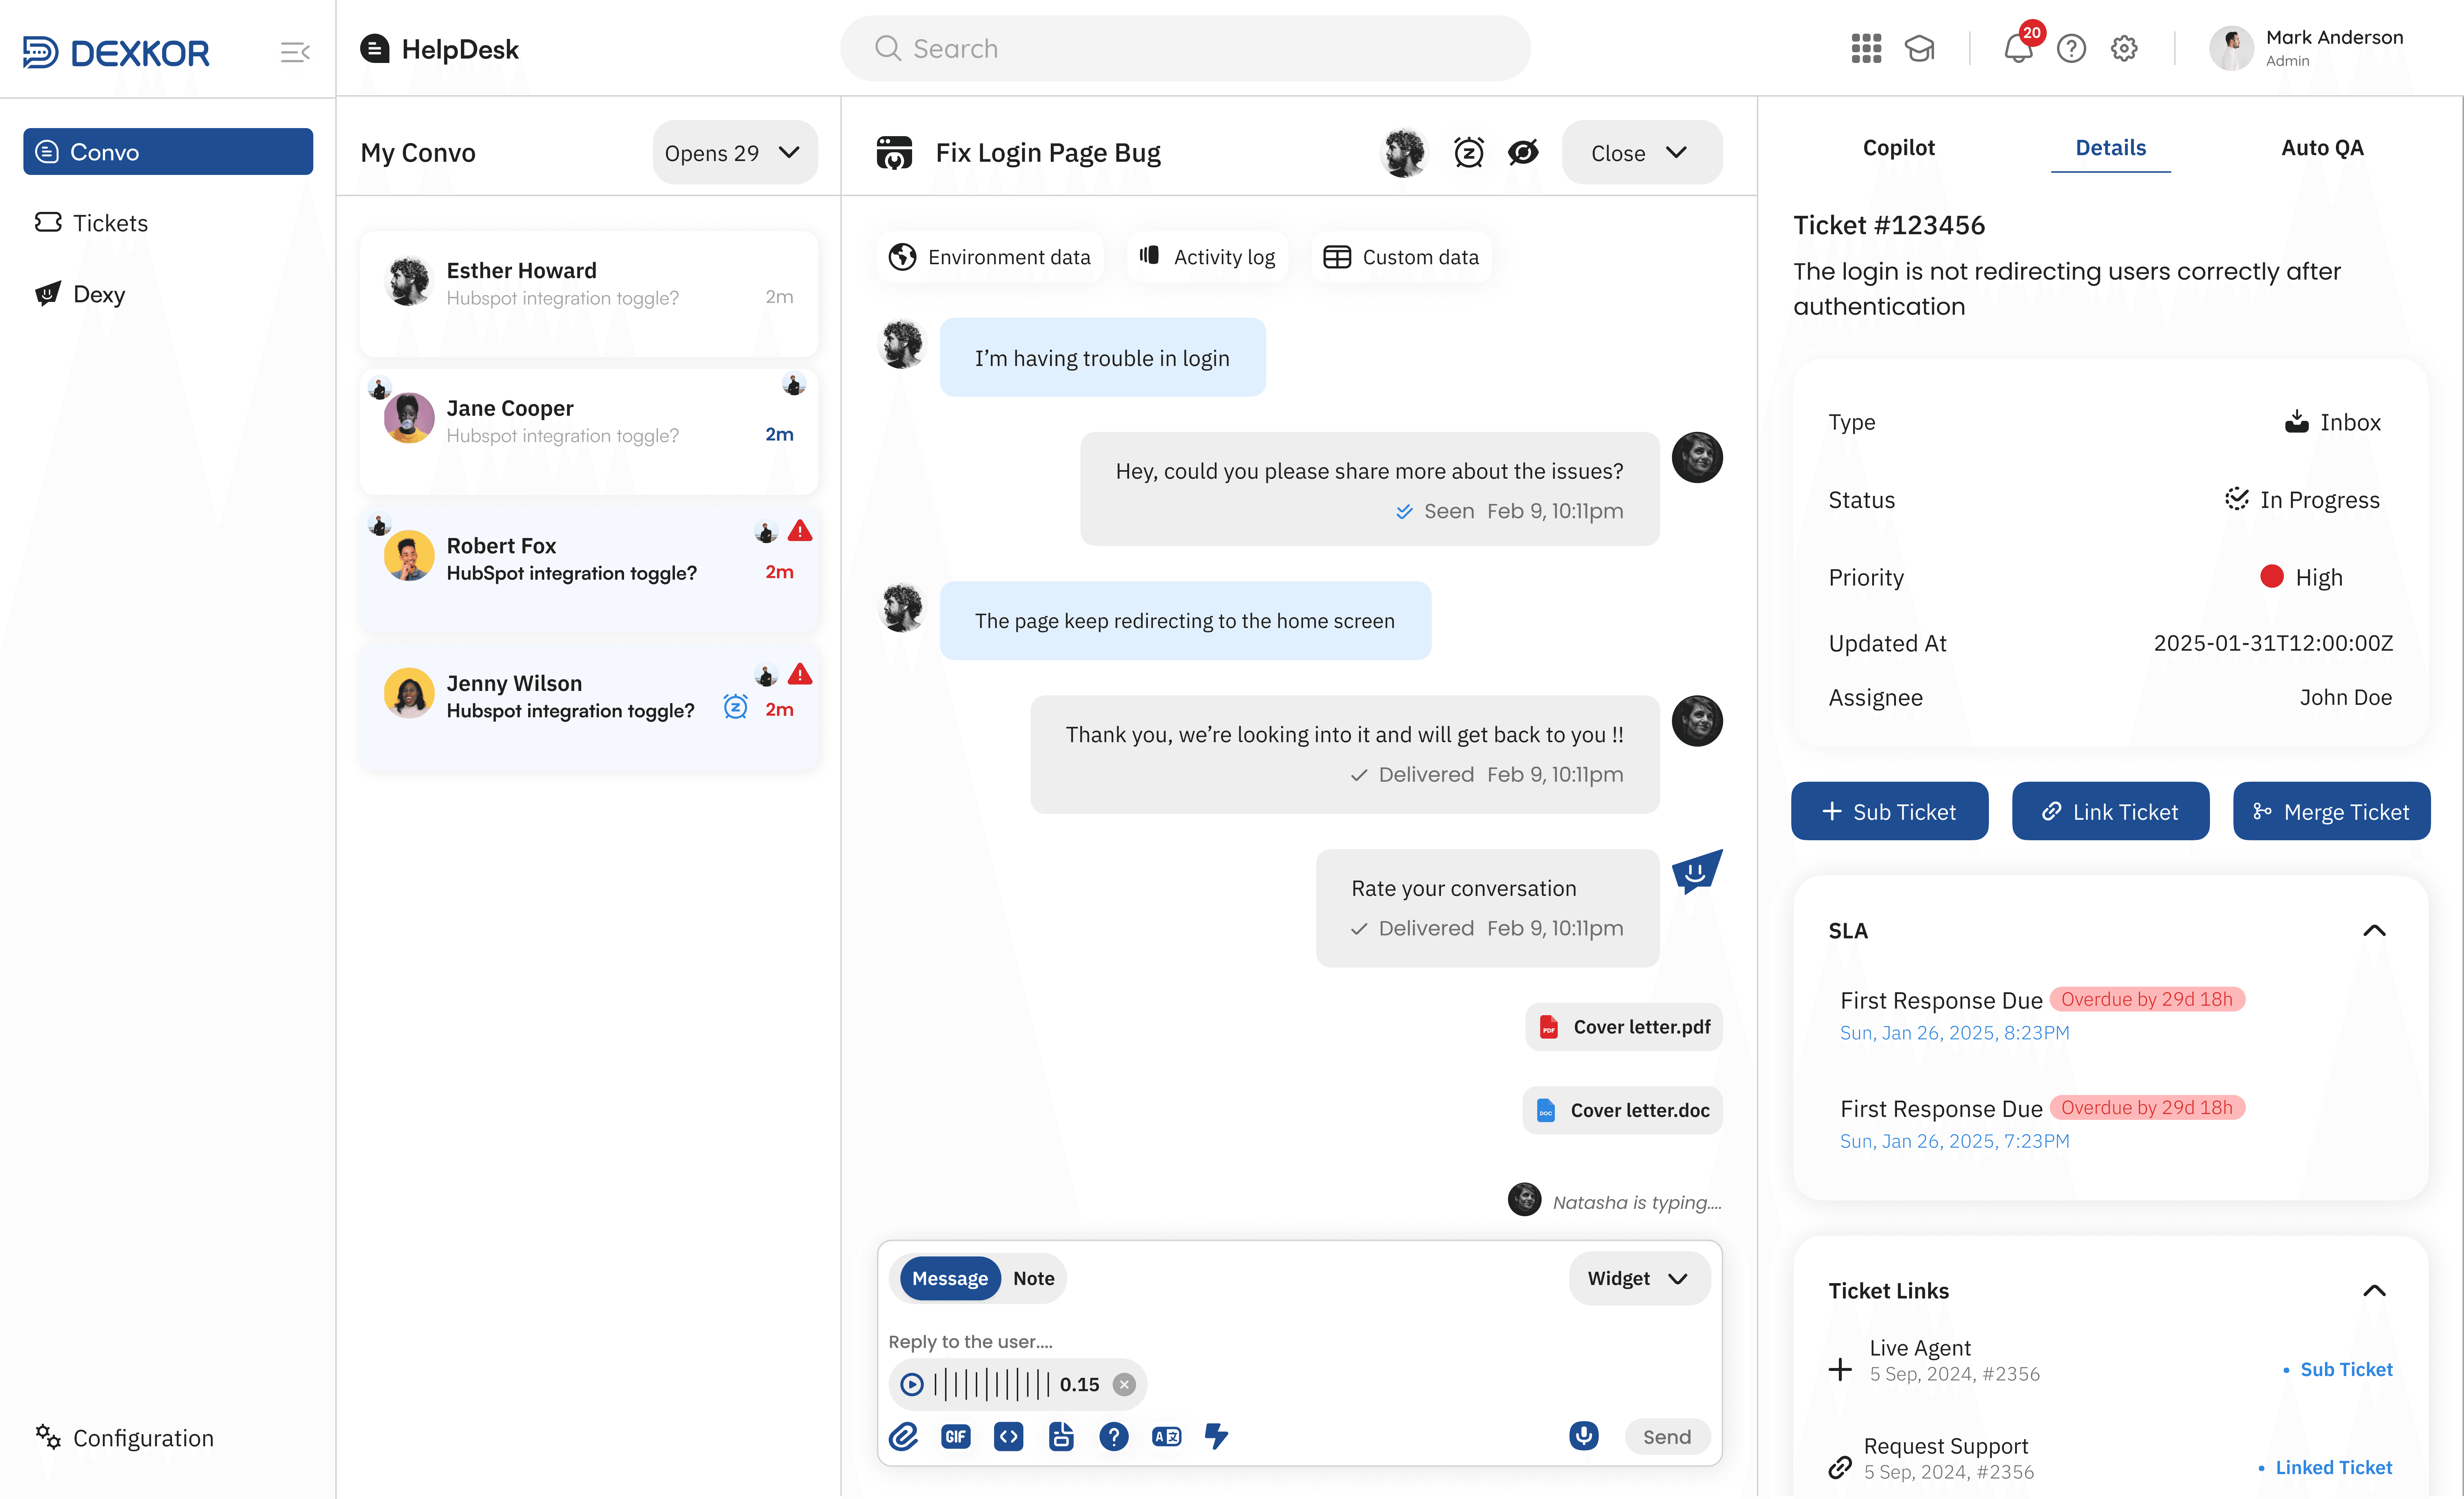Click the audio waveform of the recording

[x=991, y=1385]
